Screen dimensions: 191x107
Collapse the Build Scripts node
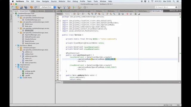16,67
